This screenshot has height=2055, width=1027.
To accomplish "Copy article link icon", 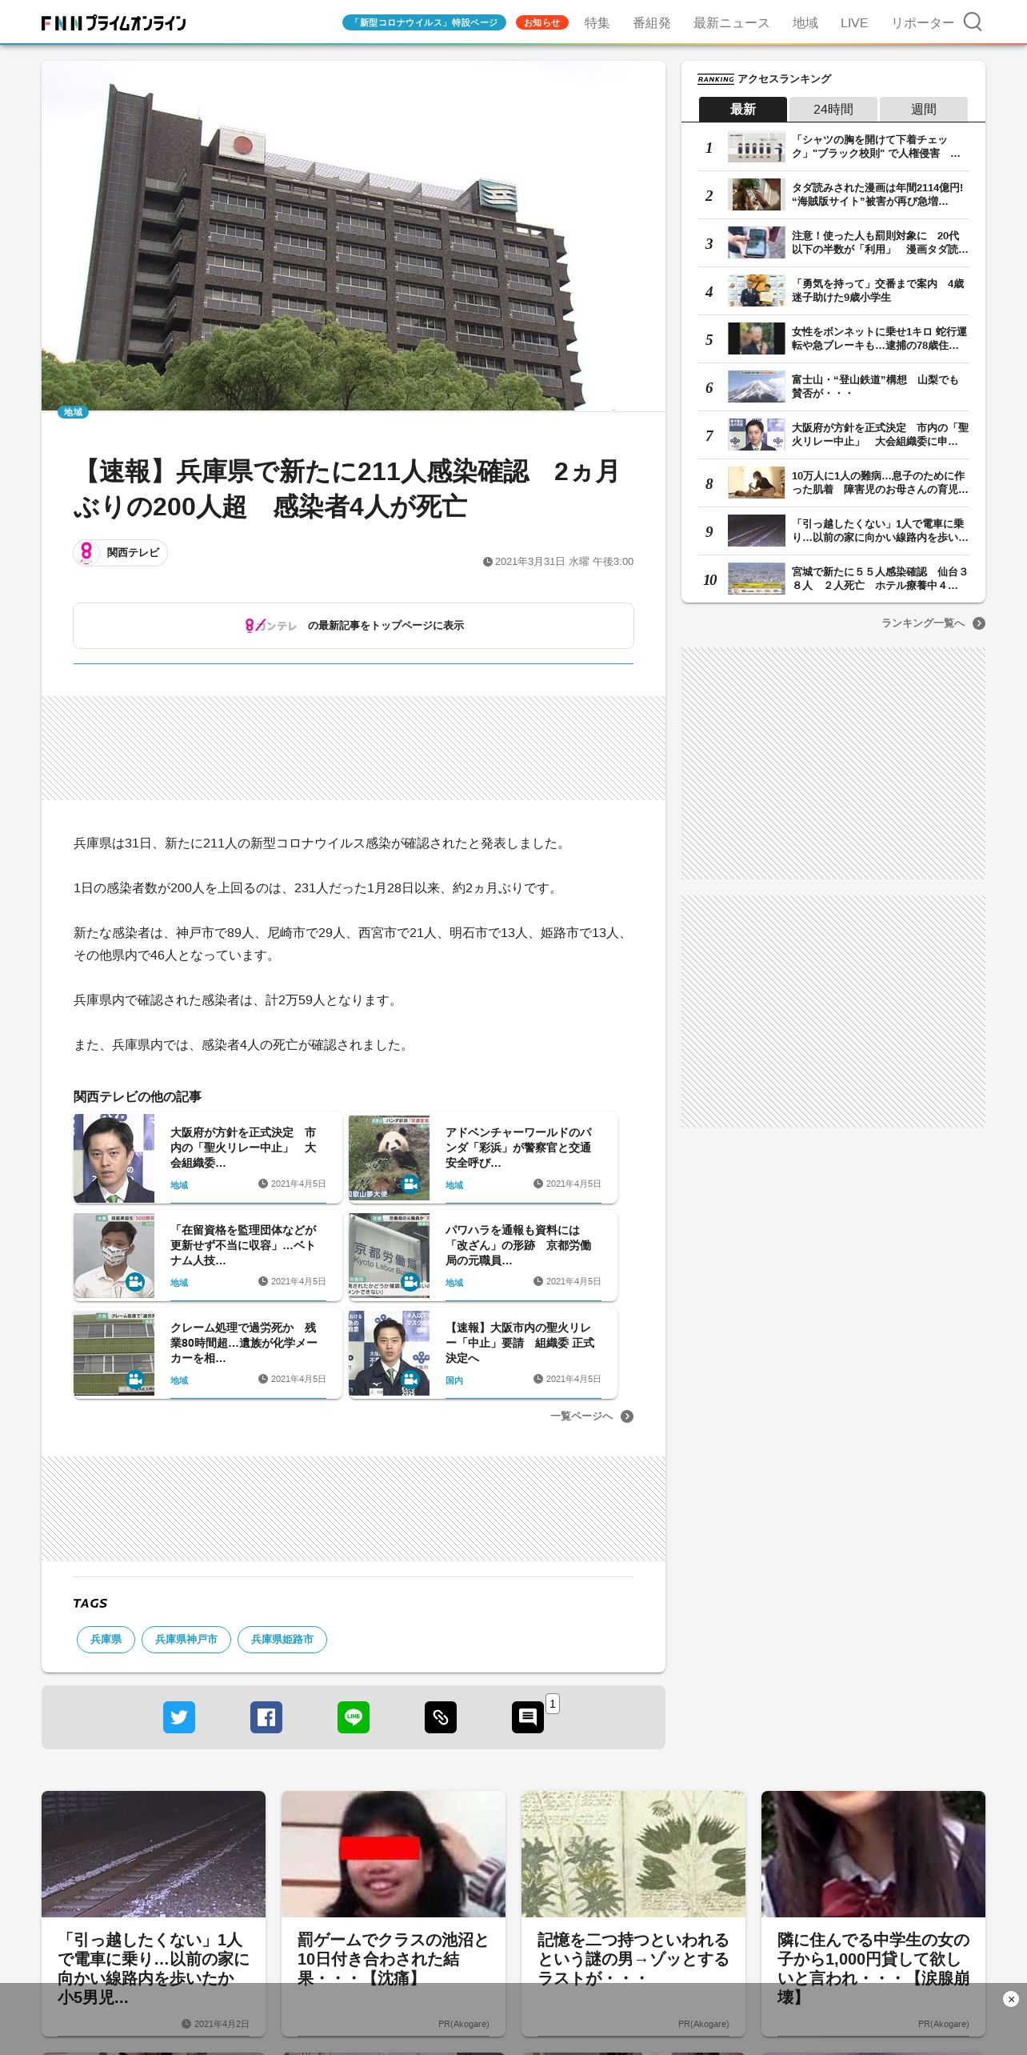I will [441, 1717].
